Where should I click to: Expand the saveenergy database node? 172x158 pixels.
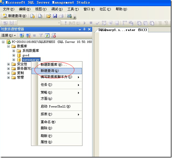tap(14, 60)
